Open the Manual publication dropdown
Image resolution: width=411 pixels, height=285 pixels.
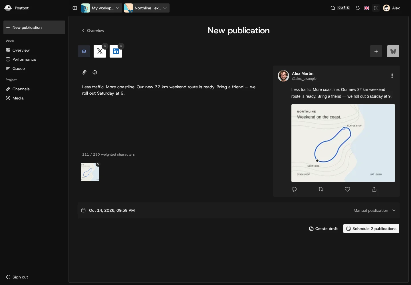pos(374,210)
